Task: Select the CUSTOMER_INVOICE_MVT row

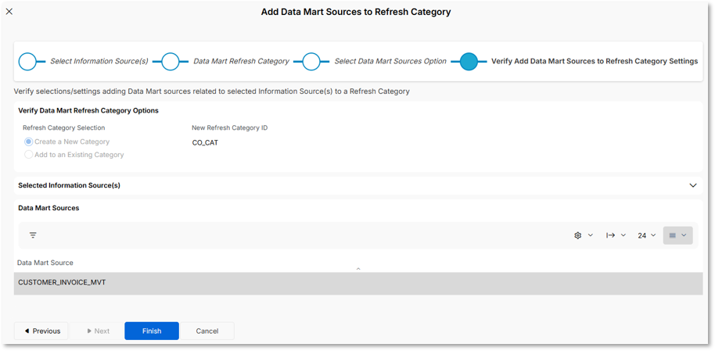Action: [x=358, y=283]
